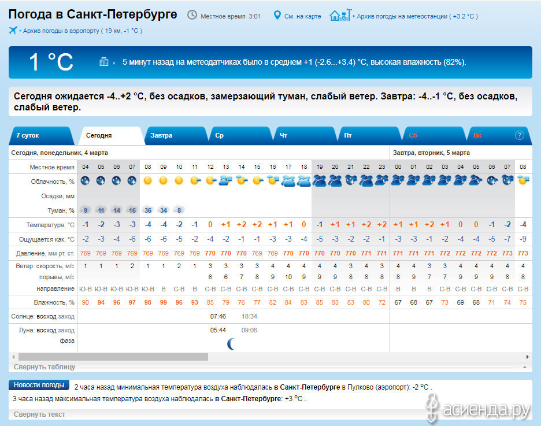Click the help question mark icon
The image size is (541, 426).
519,135
